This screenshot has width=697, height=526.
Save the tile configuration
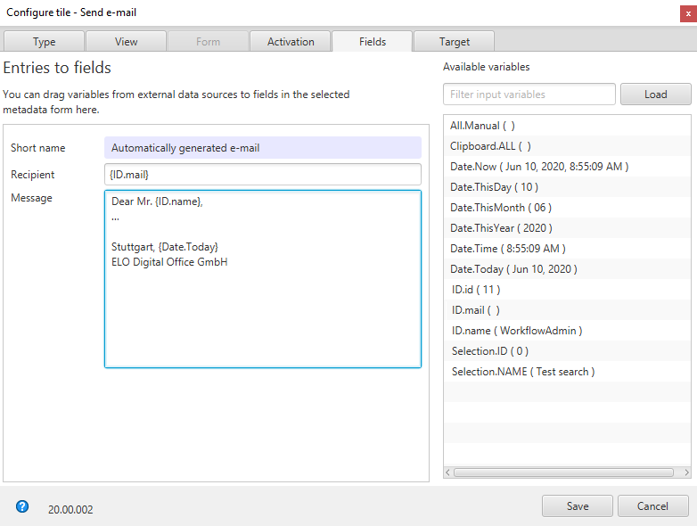tap(577, 506)
